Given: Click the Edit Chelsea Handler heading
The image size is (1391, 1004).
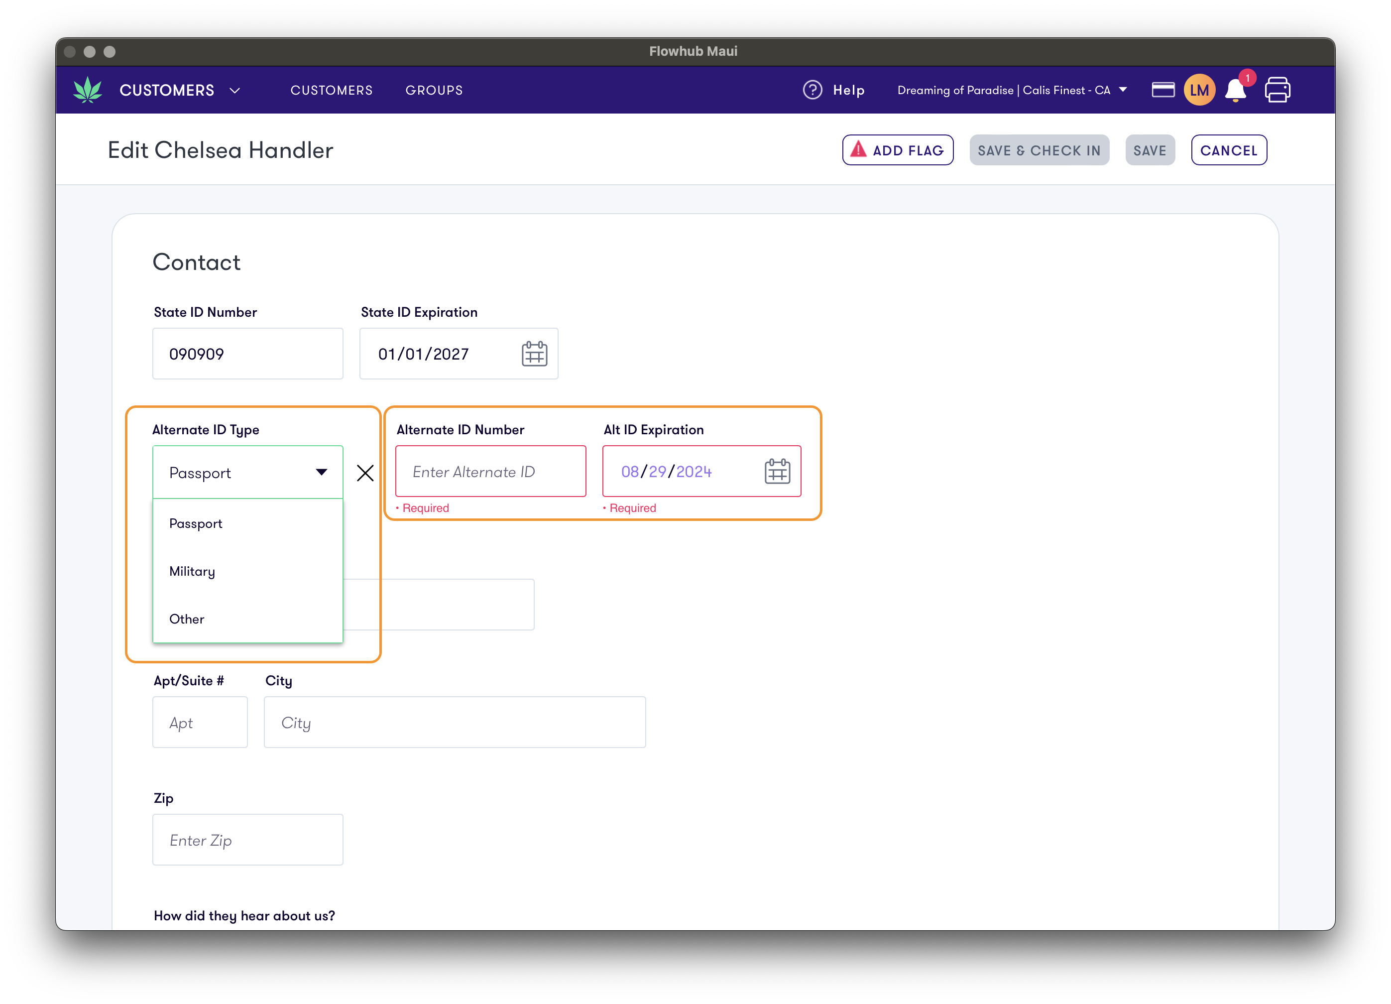Looking at the screenshot, I should point(220,150).
